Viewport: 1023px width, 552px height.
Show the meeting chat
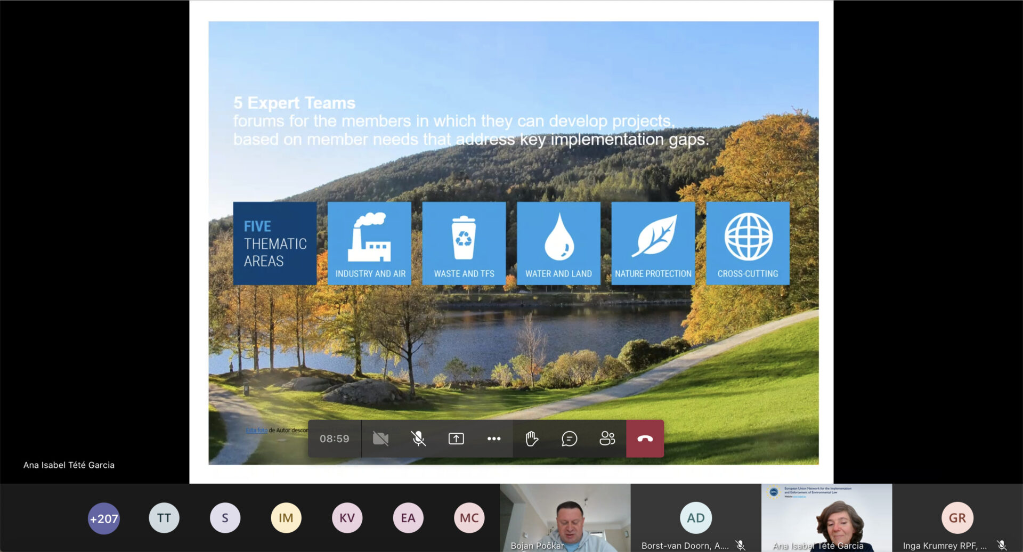coord(569,439)
